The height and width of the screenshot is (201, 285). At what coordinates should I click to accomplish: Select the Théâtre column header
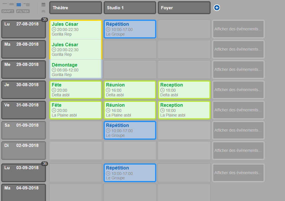(x=76, y=8)
